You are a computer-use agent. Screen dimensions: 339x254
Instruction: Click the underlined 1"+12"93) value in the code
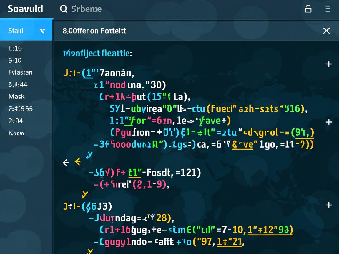(x=270, y=230)
